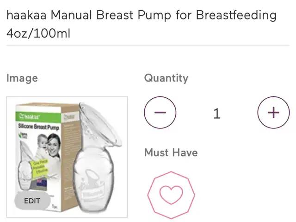The image size is (296, 222).
Task: Click the Must Have label
Action: pyautogui.click(x=171, y=152)
